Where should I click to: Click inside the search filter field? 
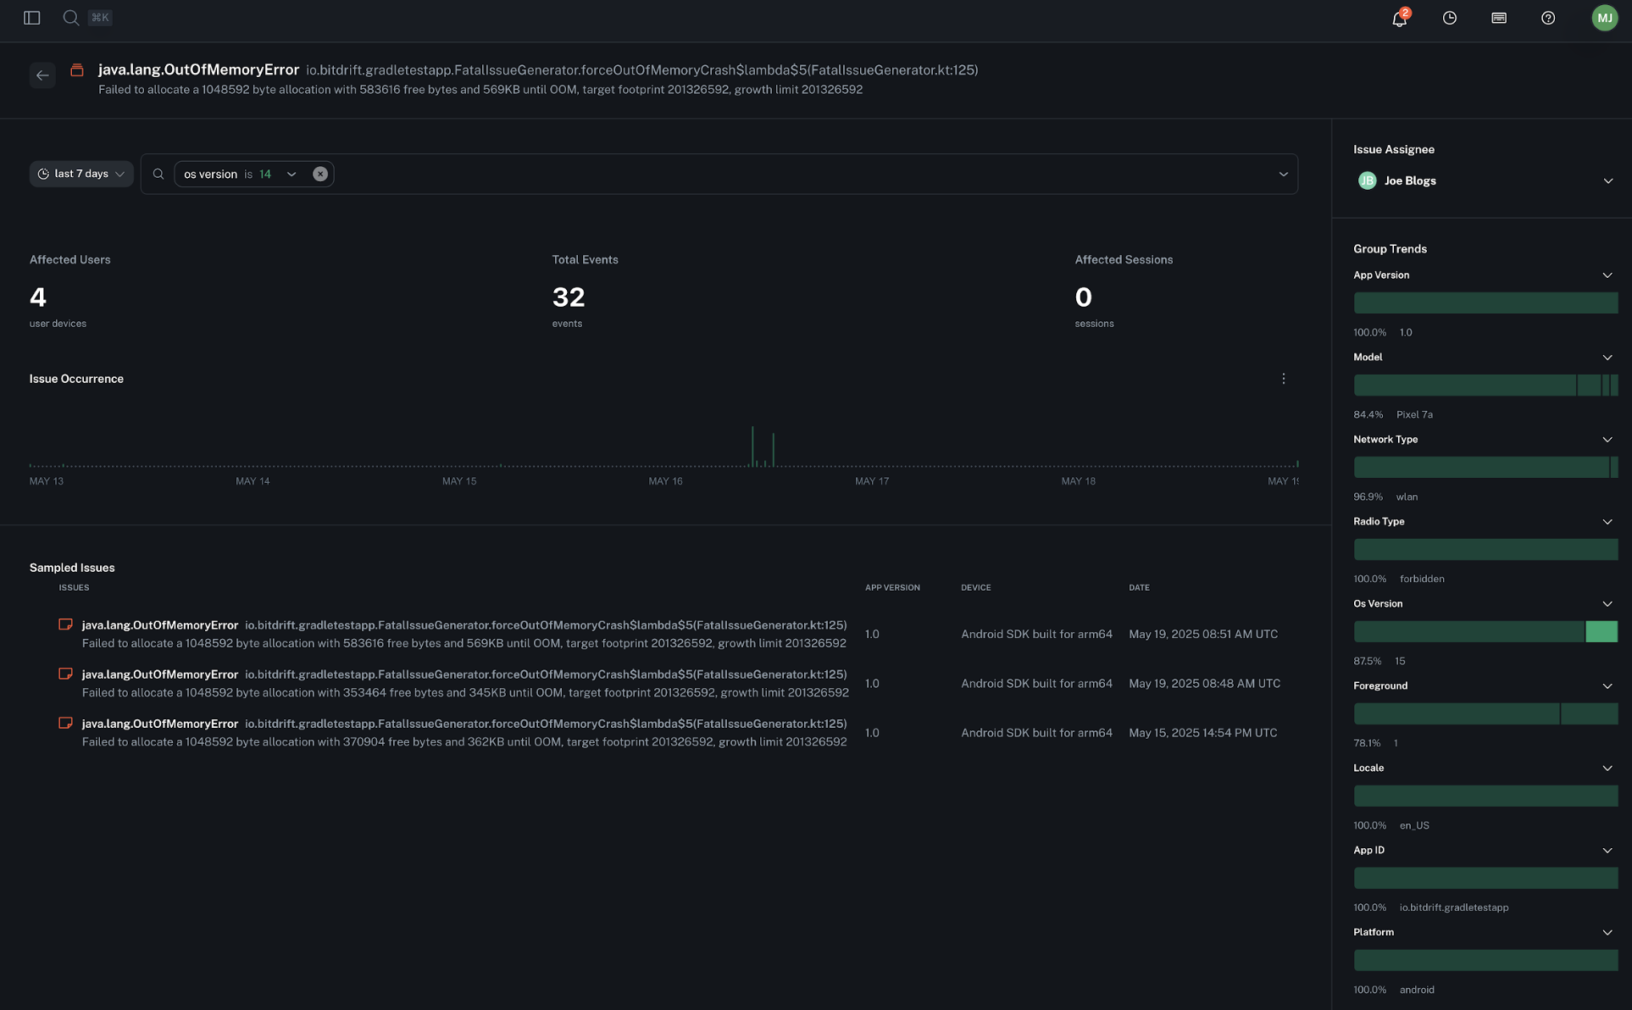678,174
